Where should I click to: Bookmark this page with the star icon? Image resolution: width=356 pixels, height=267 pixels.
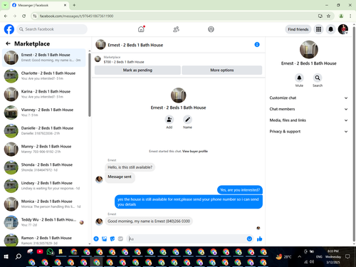[328, 16]
